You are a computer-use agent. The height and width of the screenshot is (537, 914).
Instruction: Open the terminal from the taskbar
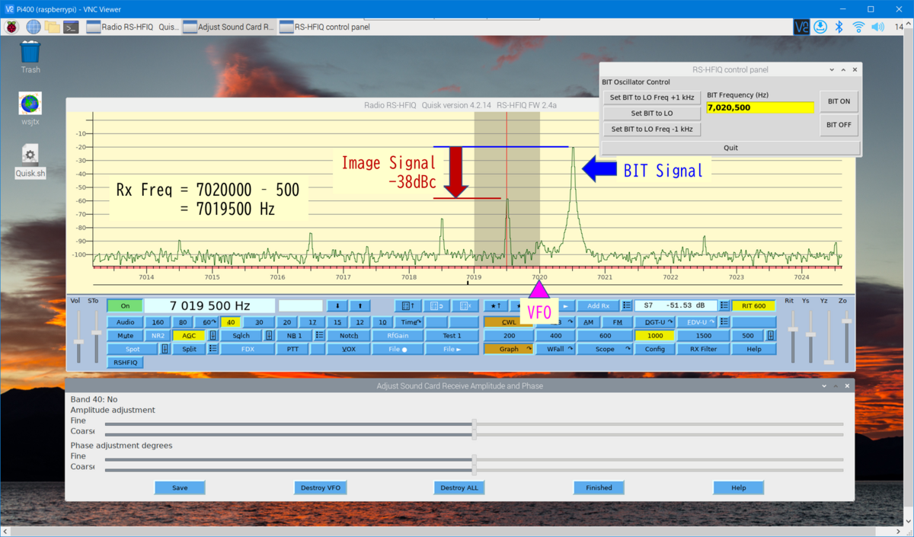[71, 27]
